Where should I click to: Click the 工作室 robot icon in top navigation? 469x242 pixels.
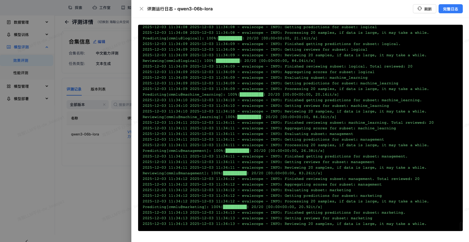point(95,8)
